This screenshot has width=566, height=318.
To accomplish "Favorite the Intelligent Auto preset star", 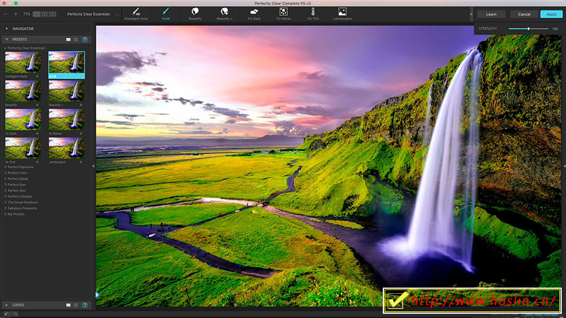I will click(x=37, y=77).
